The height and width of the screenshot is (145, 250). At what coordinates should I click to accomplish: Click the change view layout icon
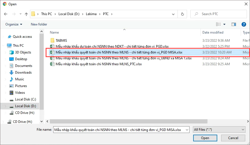coord(218,24)
